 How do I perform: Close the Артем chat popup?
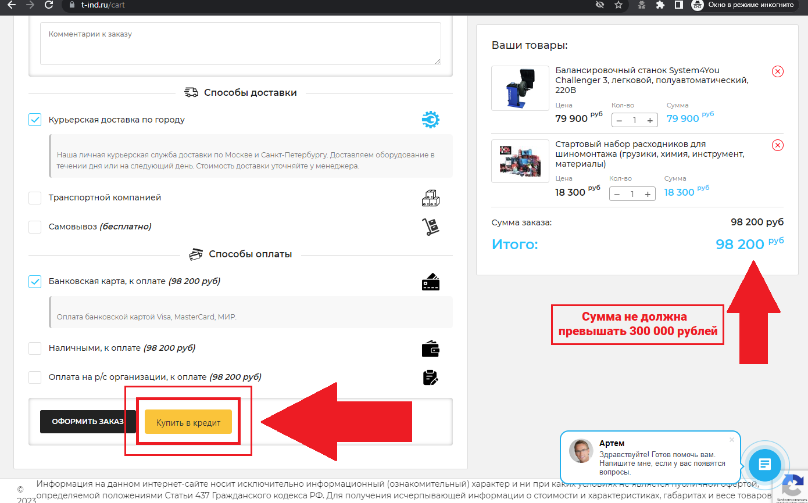[731, 440]
